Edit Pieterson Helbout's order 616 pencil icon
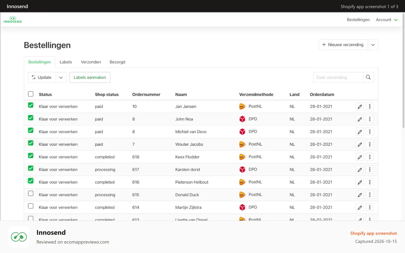This screenshot has width=405, height=253. point(360,182)
